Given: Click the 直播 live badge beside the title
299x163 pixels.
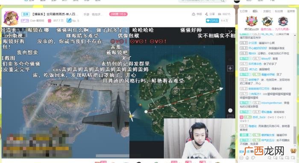Looking at the screenshot, I should (25, 14).
